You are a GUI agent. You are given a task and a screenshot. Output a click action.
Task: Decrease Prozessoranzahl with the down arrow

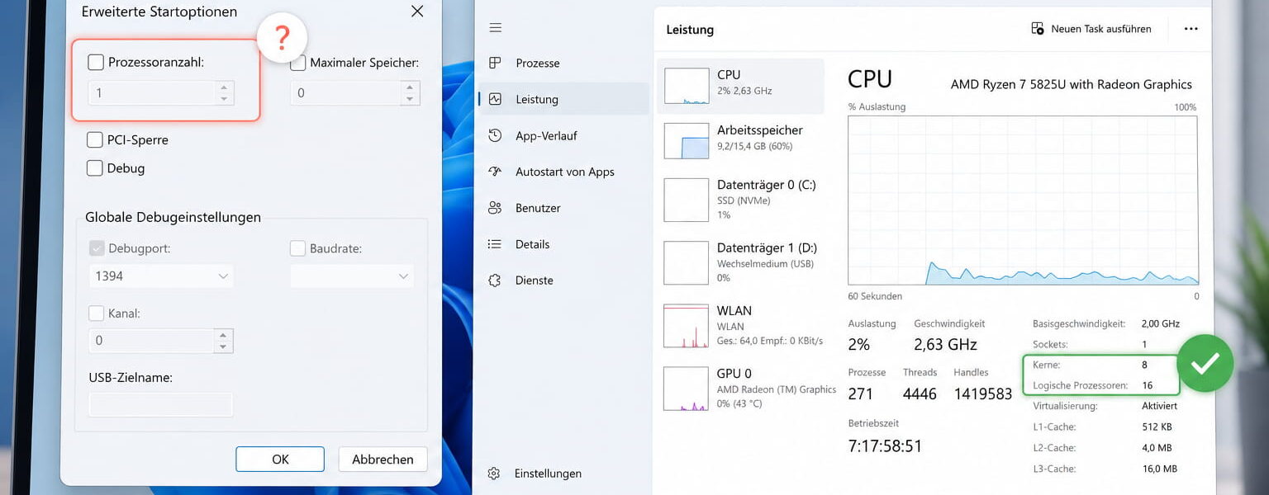coord(223,99)
